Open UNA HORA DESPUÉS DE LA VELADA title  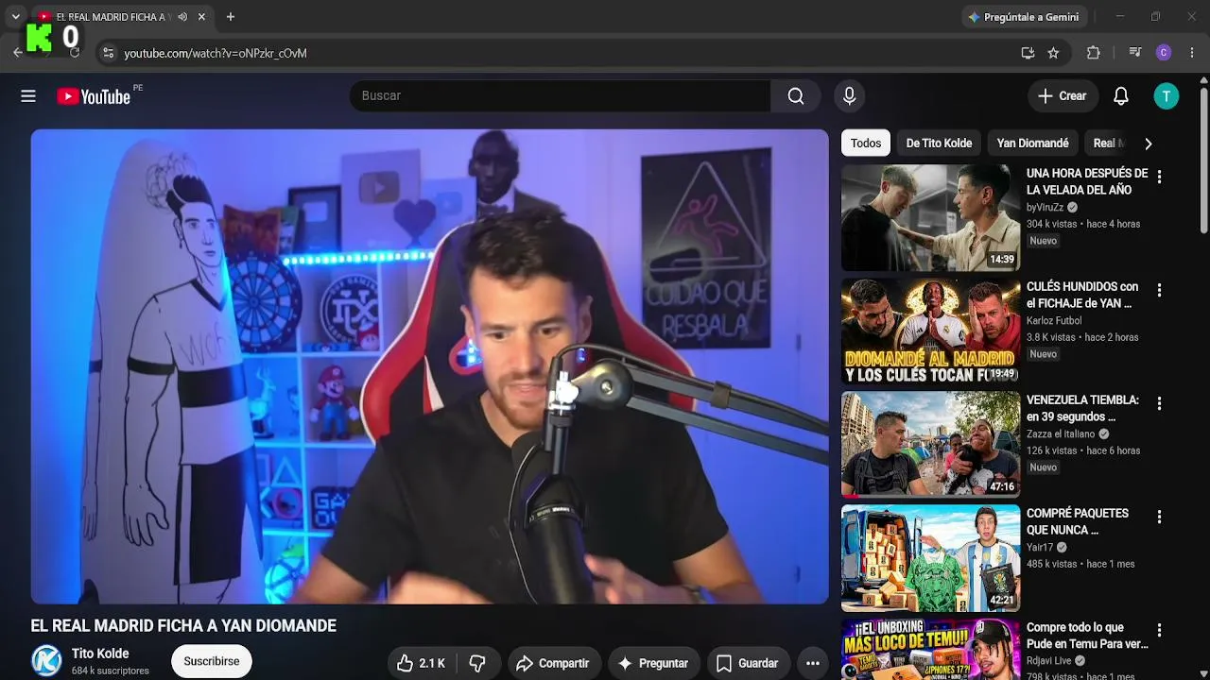click(1087, 181)
